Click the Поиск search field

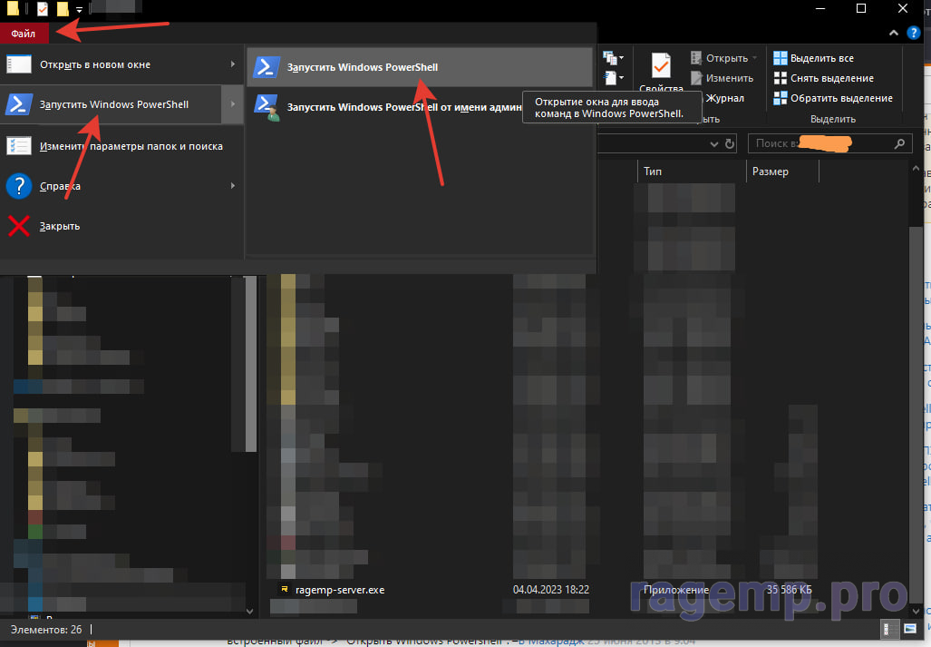coord(830,143)
